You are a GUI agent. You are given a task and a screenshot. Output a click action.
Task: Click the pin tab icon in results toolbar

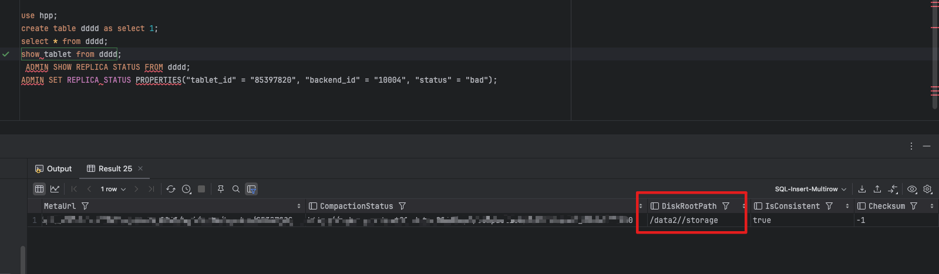[x=221, y=189]
